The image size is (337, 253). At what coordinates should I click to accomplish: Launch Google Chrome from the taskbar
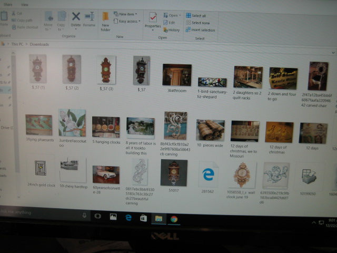[174, 219]
